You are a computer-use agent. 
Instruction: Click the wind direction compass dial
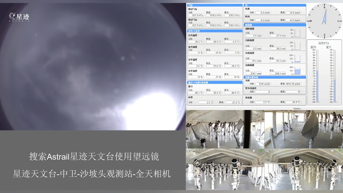tap(324, 21)
